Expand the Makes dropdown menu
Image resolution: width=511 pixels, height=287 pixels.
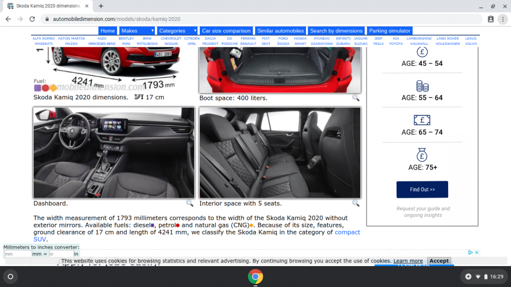[x=137, y=31]
